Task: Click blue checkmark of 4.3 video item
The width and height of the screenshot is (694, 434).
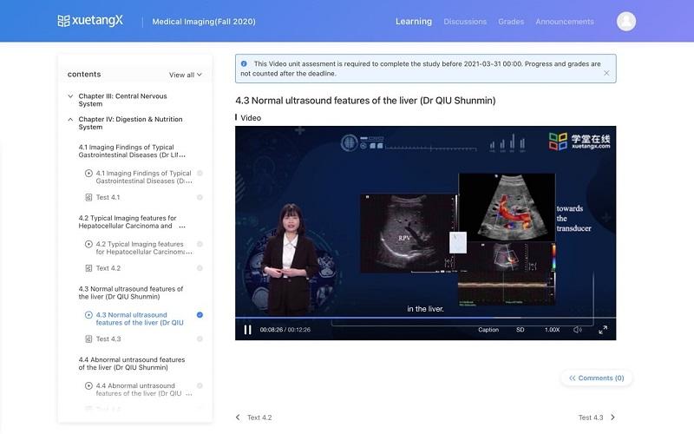Action: click(200, 315)
